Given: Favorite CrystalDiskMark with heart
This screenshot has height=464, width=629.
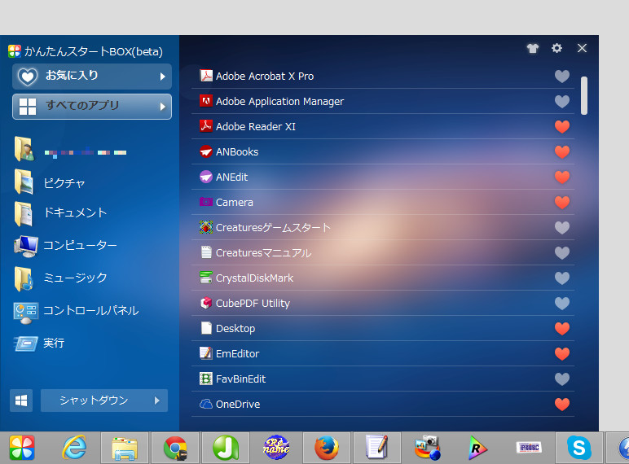Looking at the screenshot, I should (x=562, y=278).
